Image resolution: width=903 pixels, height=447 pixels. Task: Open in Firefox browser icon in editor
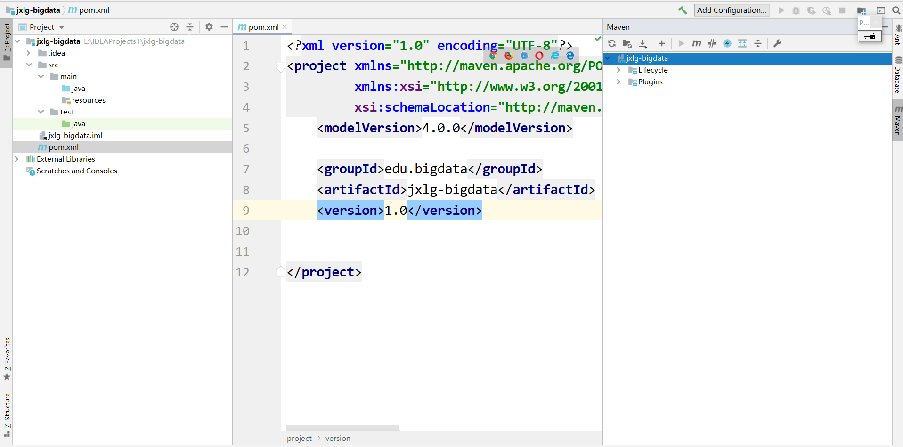pyautogui.click(x=509, y=56)
